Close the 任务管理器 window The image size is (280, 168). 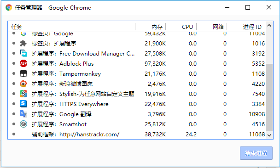coord(269,7)
